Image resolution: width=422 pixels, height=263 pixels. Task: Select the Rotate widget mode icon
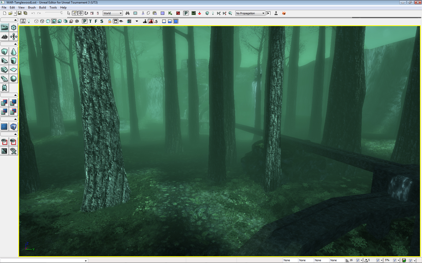pyautogui.click(x=86, y=13)
